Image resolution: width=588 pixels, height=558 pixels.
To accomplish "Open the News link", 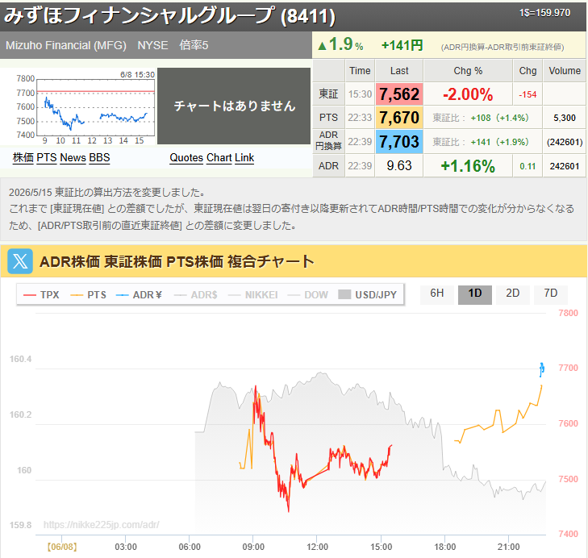I will (x=73, y=157).
